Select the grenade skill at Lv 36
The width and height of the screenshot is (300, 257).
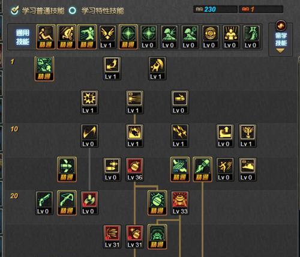(134, 169)
